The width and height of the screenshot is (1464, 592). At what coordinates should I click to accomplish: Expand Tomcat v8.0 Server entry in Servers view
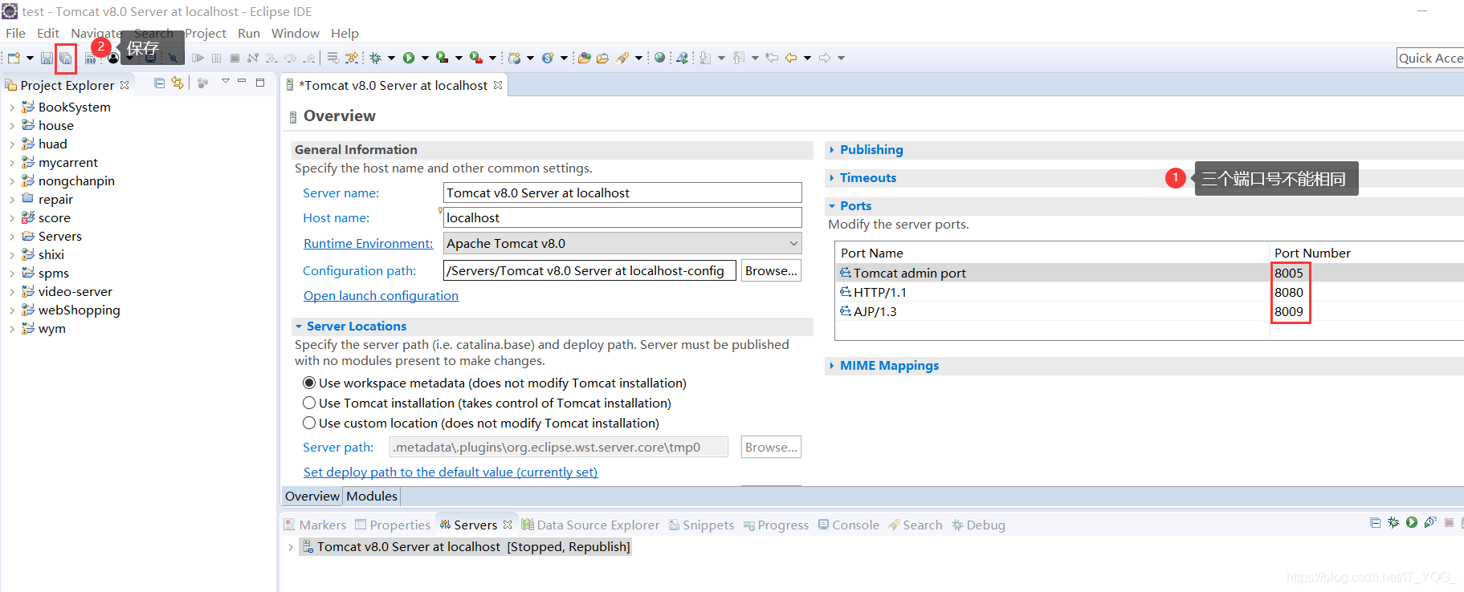pyautogui.click(x=291, y=547)
